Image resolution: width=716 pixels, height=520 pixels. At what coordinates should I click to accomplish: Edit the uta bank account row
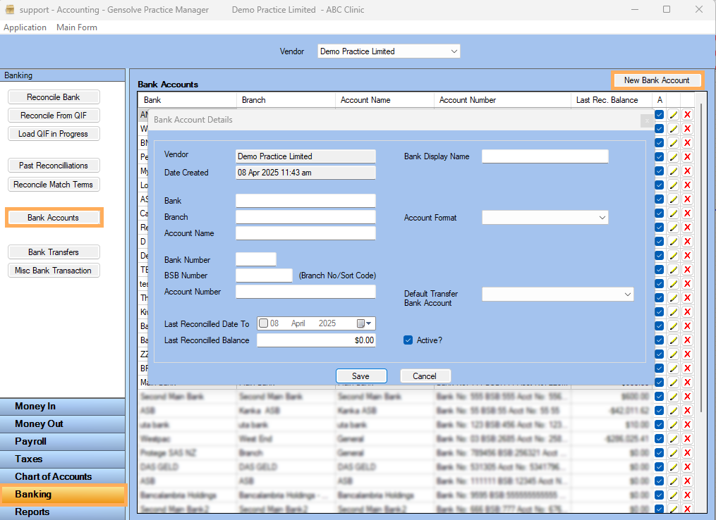coord(673,425)
